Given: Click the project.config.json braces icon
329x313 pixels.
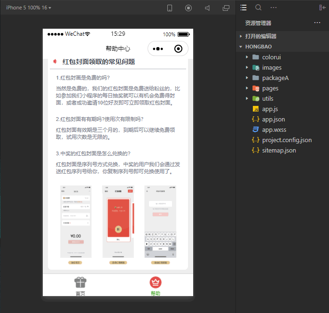Looking at the screenshot, I should pos(256,140).
